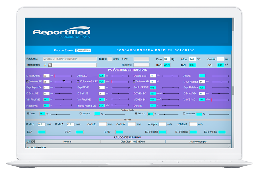Uncheck the Cubo ejection fraction checkbox
The width and height of the screenshot is (256, 171).
click(x=28, y=113)
